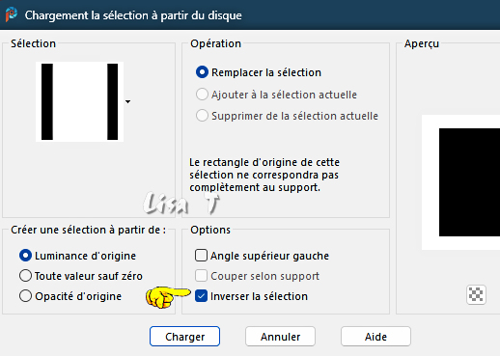Toggle the transparency checkerboard preview icon
The width and height of the screenshot is (500, 356).
click(x=476, y=294)
